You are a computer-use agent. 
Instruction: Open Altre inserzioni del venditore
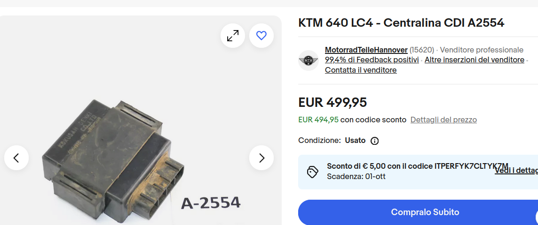point(474,60)
